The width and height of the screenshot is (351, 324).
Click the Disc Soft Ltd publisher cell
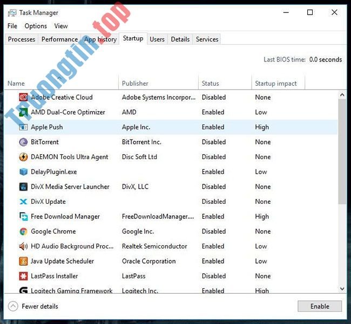(139, 157)
